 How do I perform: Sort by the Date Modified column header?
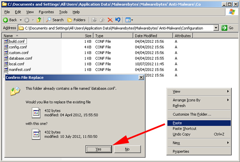coord(153,36)
